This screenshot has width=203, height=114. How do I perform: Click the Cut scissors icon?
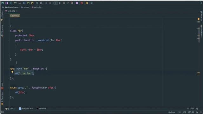pos(24,3)
